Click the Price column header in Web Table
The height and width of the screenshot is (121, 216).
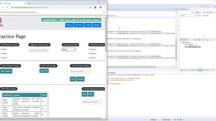click(44, 95)
